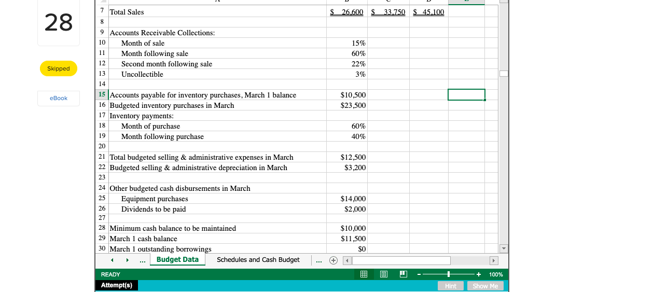Open Schedules and Cash Budget sheet tab
Viewport: 667px width, 292px height.
[x=258, y=260]
